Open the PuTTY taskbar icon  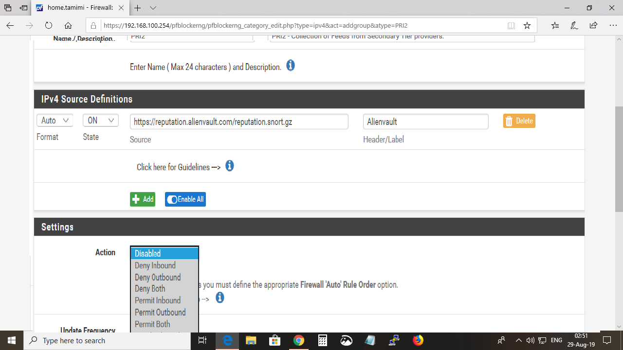point(394,340)
